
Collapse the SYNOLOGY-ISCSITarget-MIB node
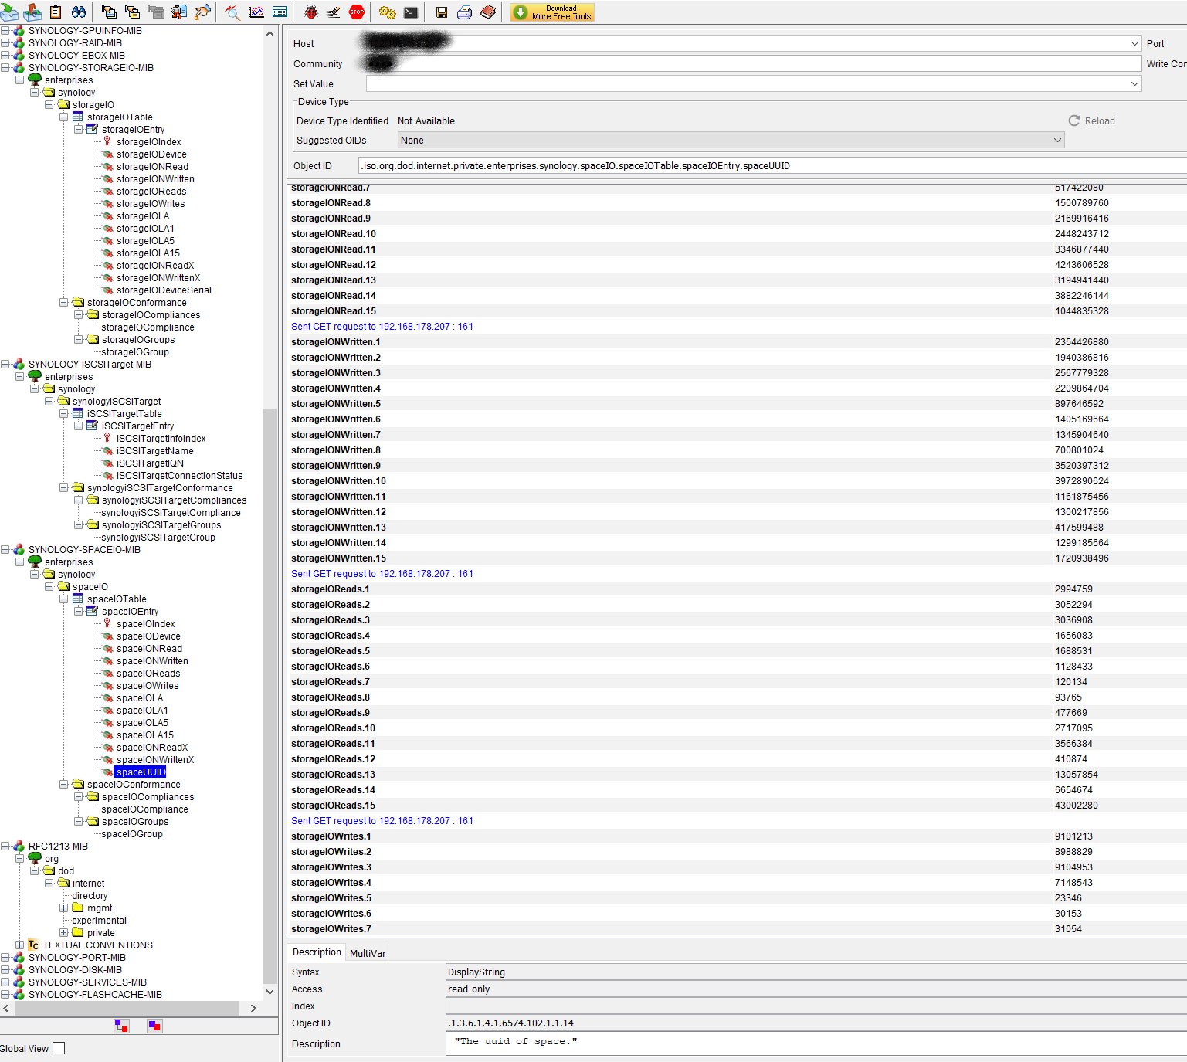tap(5, 365)
